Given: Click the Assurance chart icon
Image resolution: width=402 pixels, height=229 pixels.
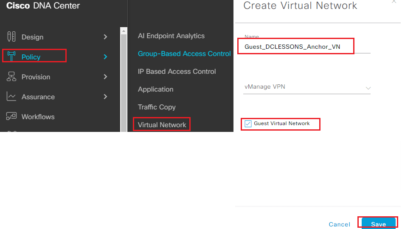Looking at the screenshot, I should pos(11,97).
